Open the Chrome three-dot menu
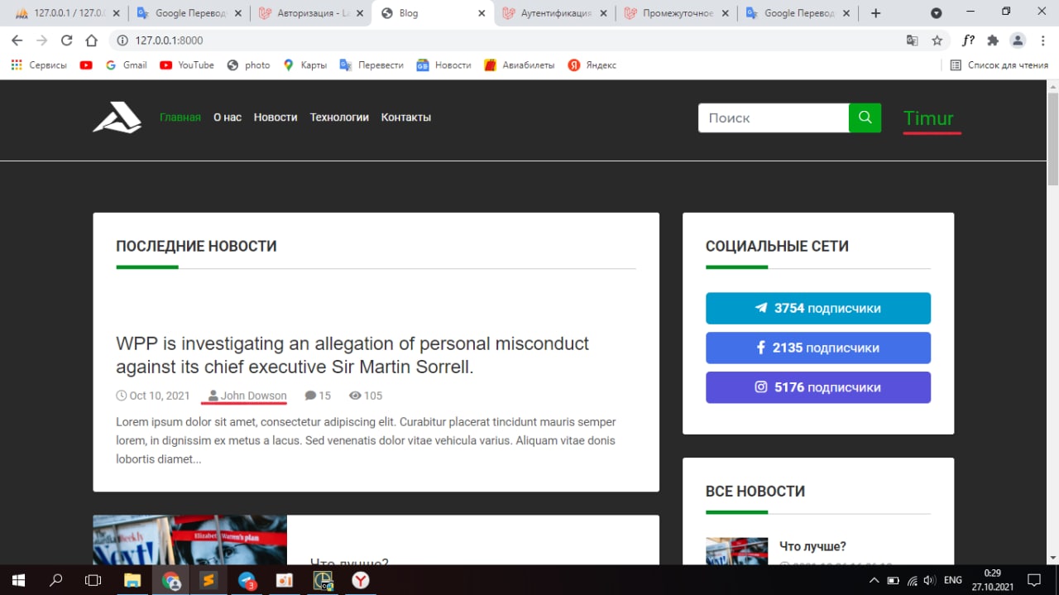 coord(1042,40)
